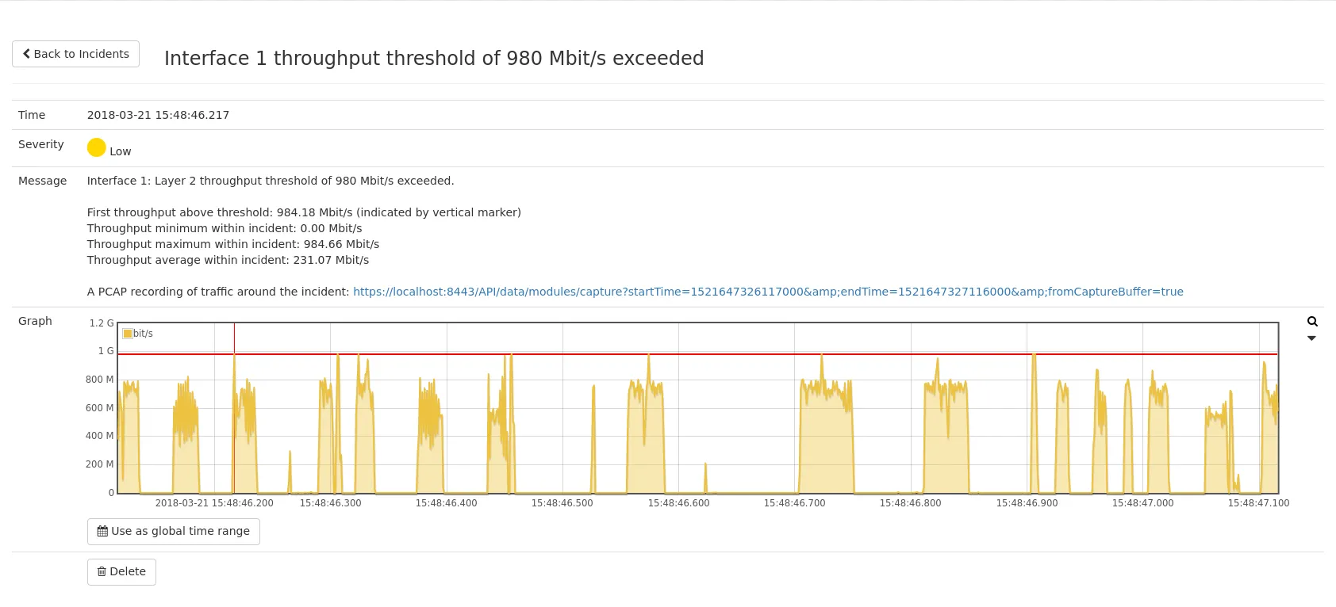Toggle the bit/s series legend label
The image size is (1336, 607).
(x=144, y=334)
